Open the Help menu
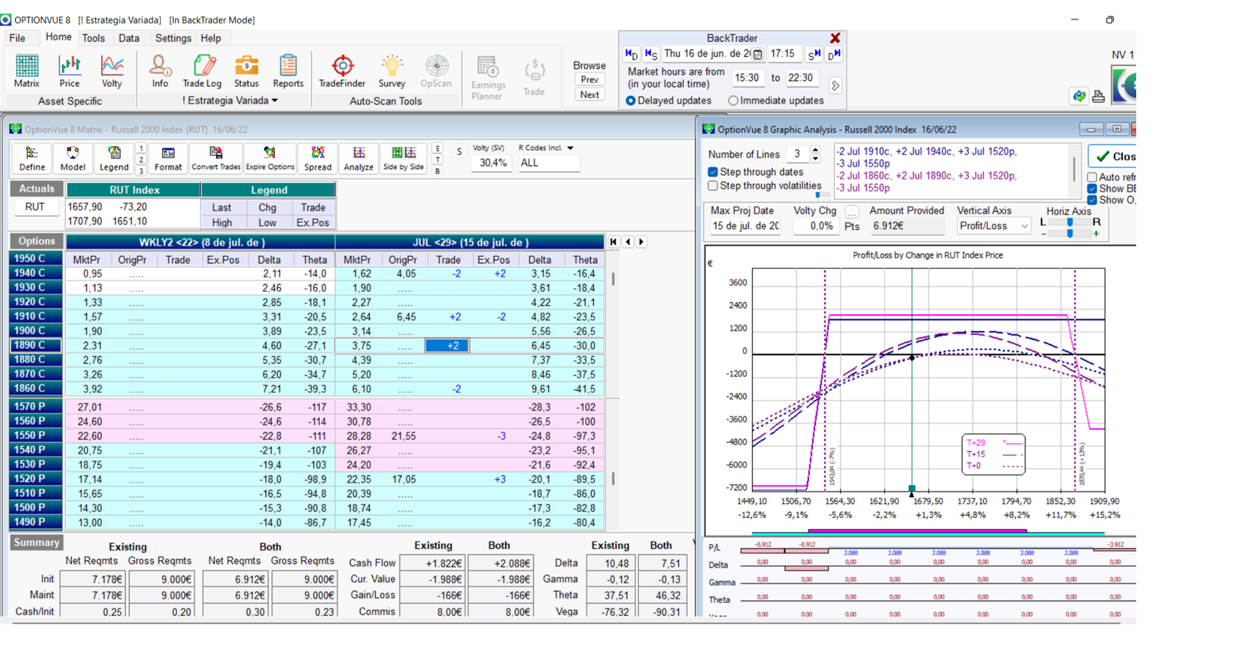Screen dimensions: 1260x666 [x=211, y=38]
